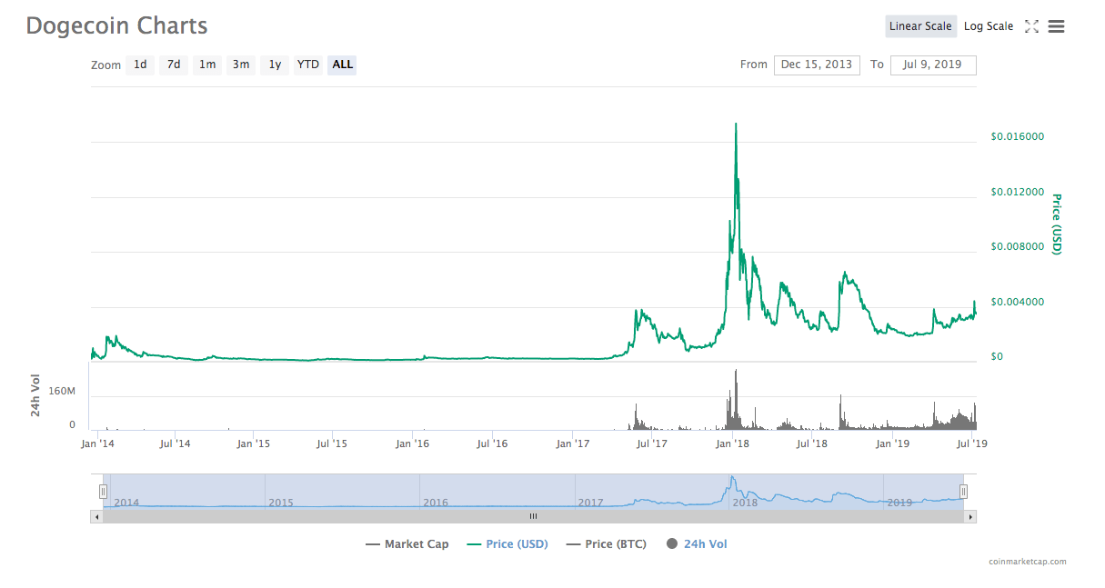The image size is (1105, 588).
Task: Click the $0.008000 price axis label
Action: tap(1017, 246)
